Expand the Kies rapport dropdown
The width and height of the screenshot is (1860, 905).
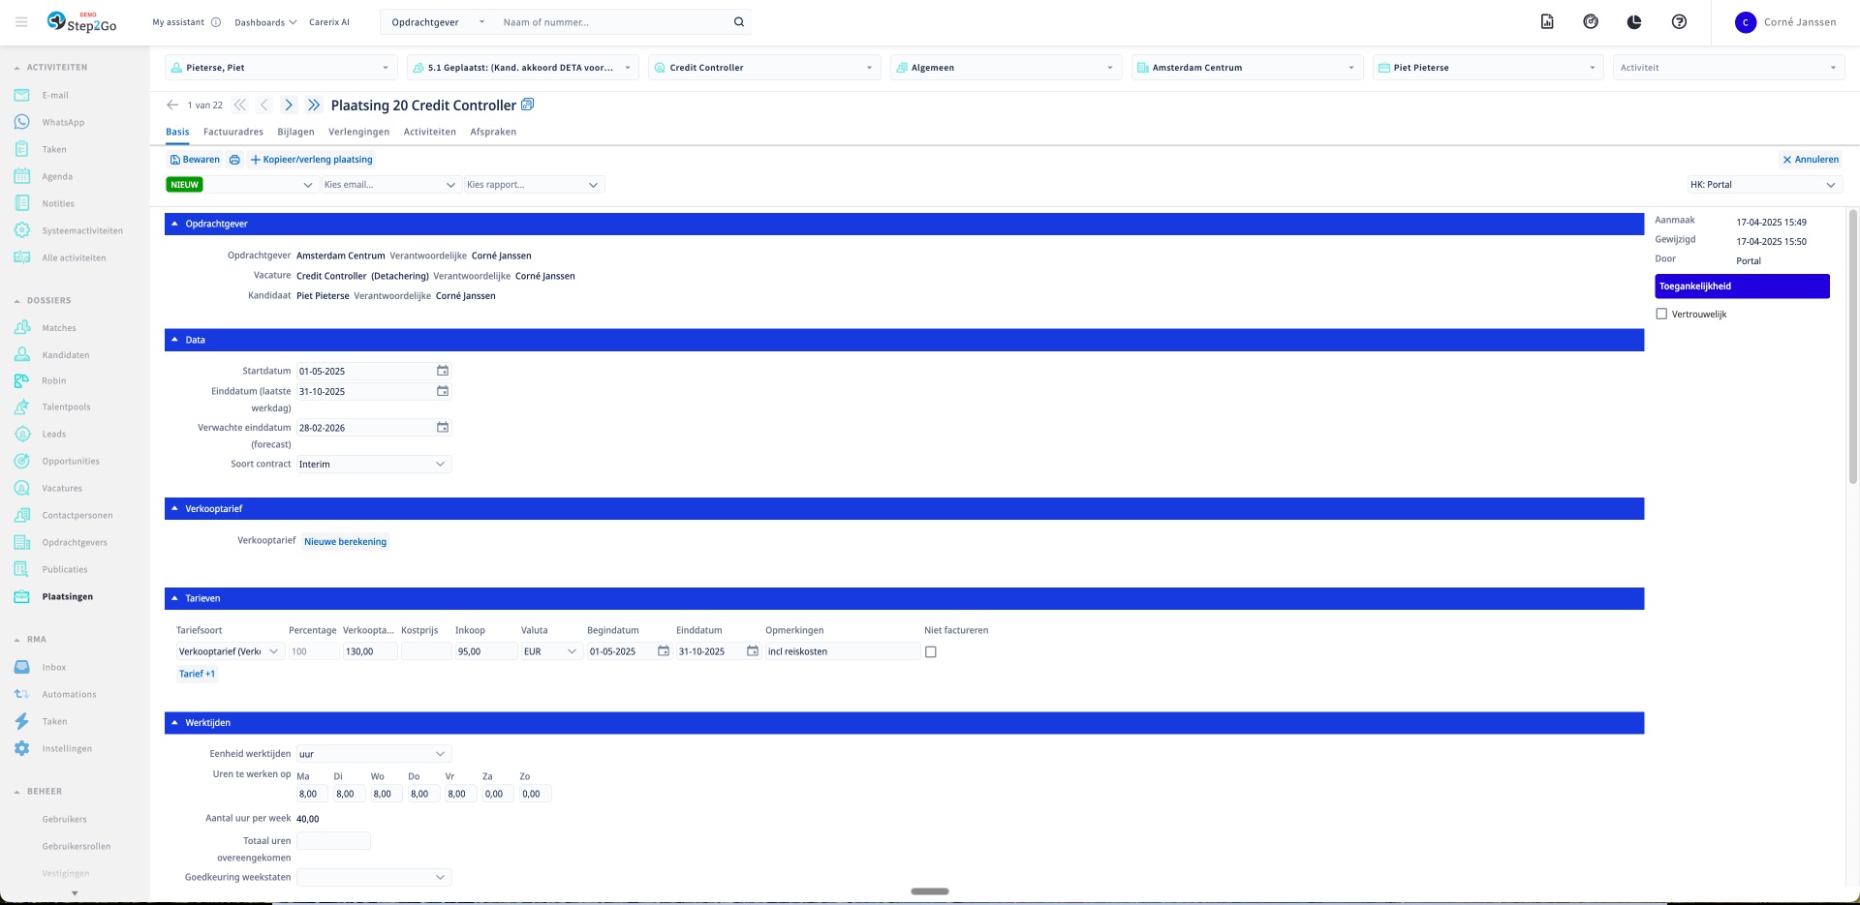coord(533,185)
